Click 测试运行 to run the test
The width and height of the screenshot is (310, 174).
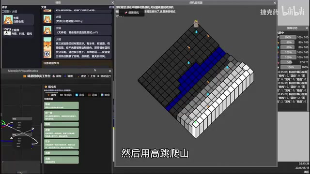(x=104, y=76)
